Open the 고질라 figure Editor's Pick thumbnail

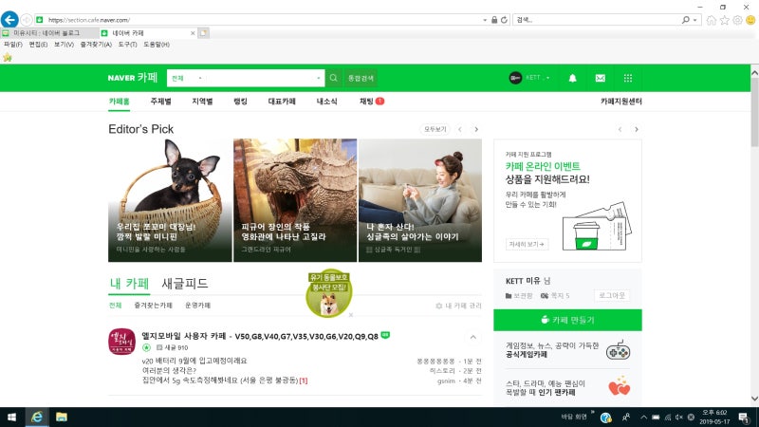[x=295, y=200]
